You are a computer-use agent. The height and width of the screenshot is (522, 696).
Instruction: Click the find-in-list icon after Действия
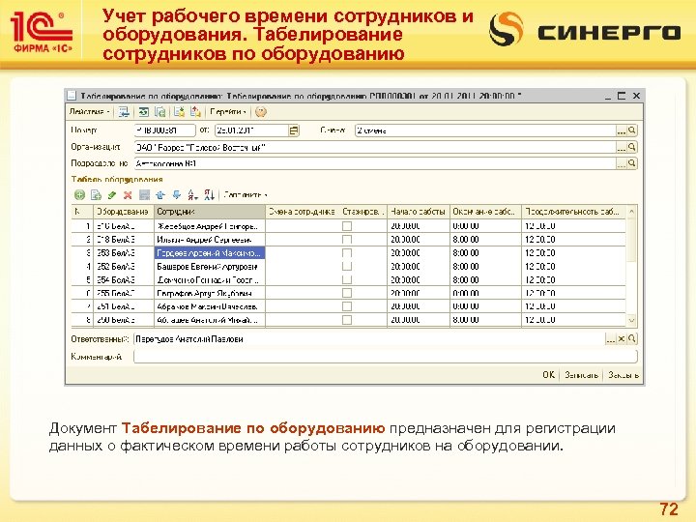pos(124,112)
